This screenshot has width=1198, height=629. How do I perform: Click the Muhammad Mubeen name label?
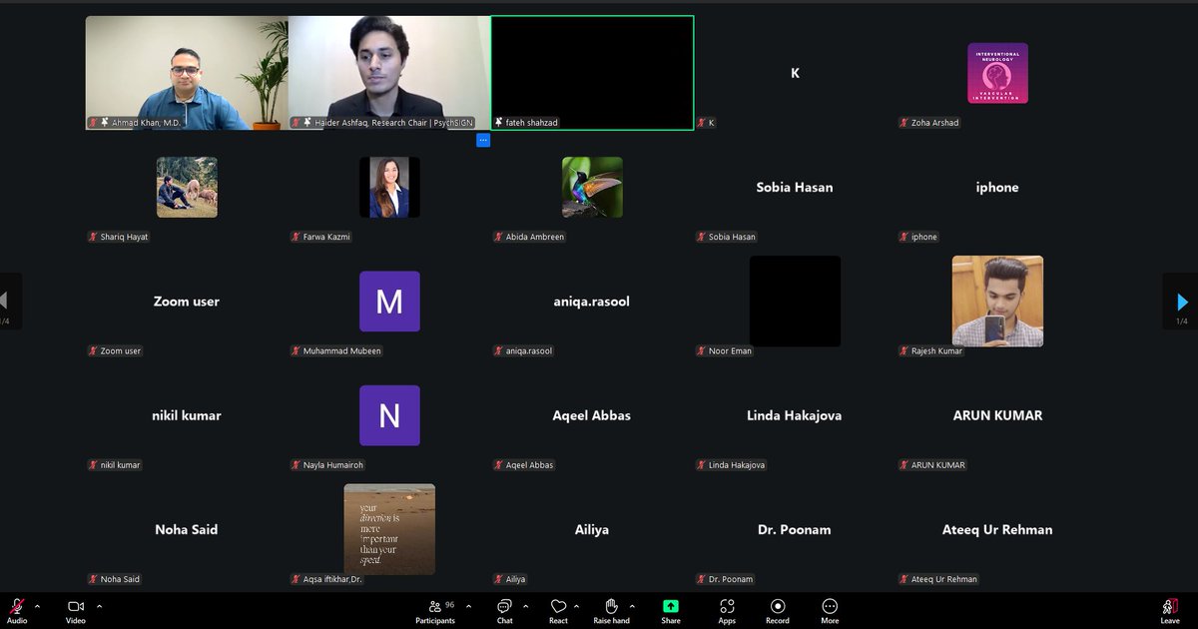click(341, 351)
